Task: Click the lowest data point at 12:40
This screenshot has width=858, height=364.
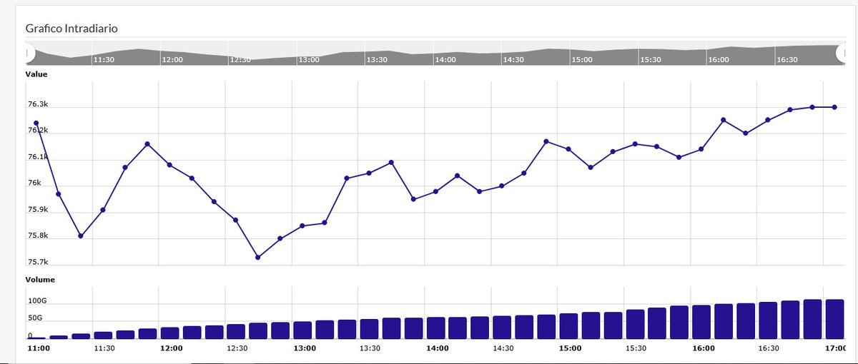Action: [258, 257]
